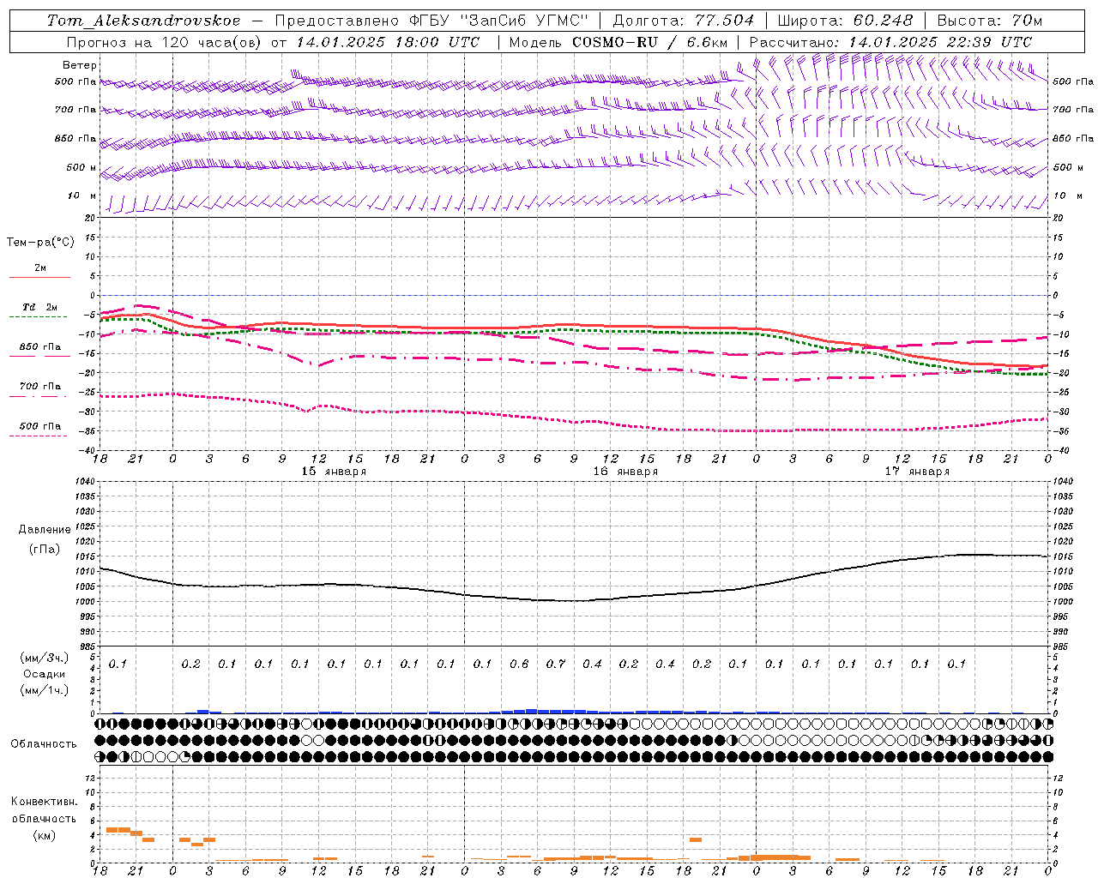The height and width of the screenshot is (878, 1098).
Task: Click the 16 января date label
Action: pos(625,472)
